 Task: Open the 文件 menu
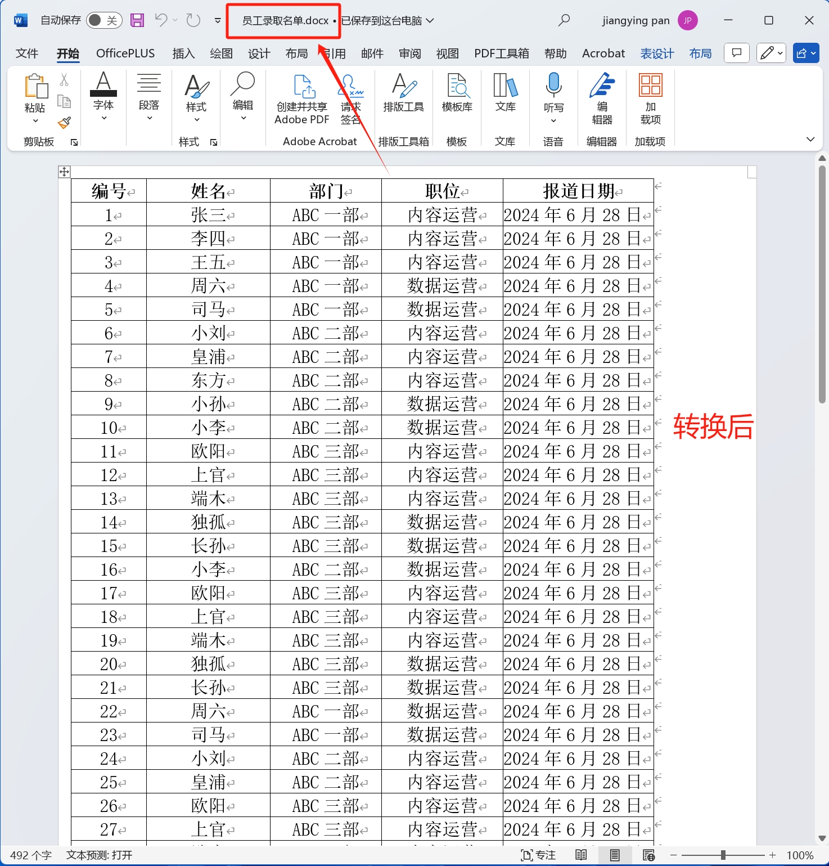click(x=26, y=53)
